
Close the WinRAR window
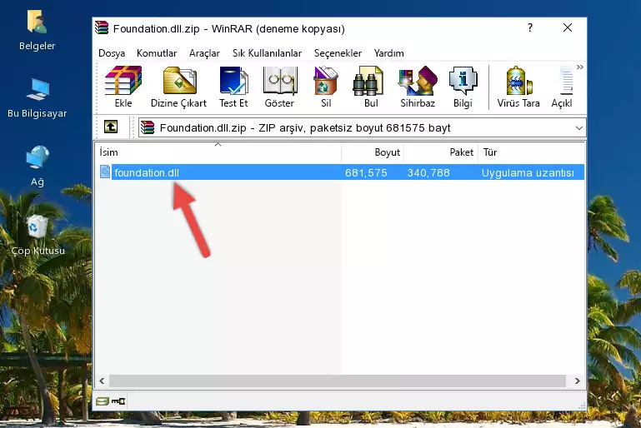point(568,27)
